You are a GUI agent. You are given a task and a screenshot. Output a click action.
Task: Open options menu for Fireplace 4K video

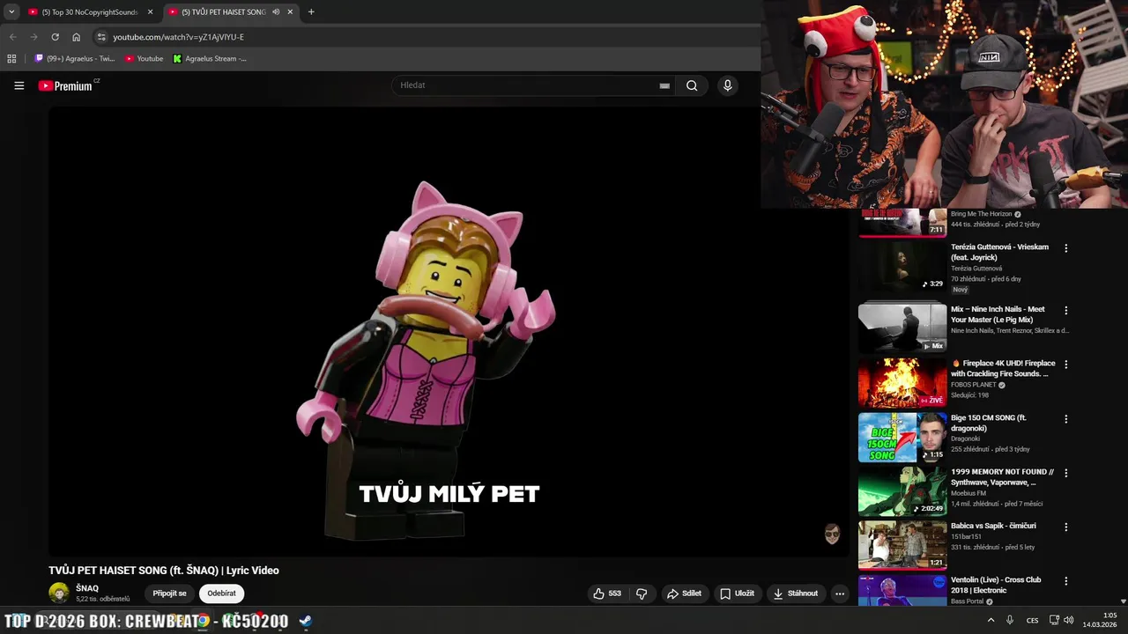point(1065,365)
